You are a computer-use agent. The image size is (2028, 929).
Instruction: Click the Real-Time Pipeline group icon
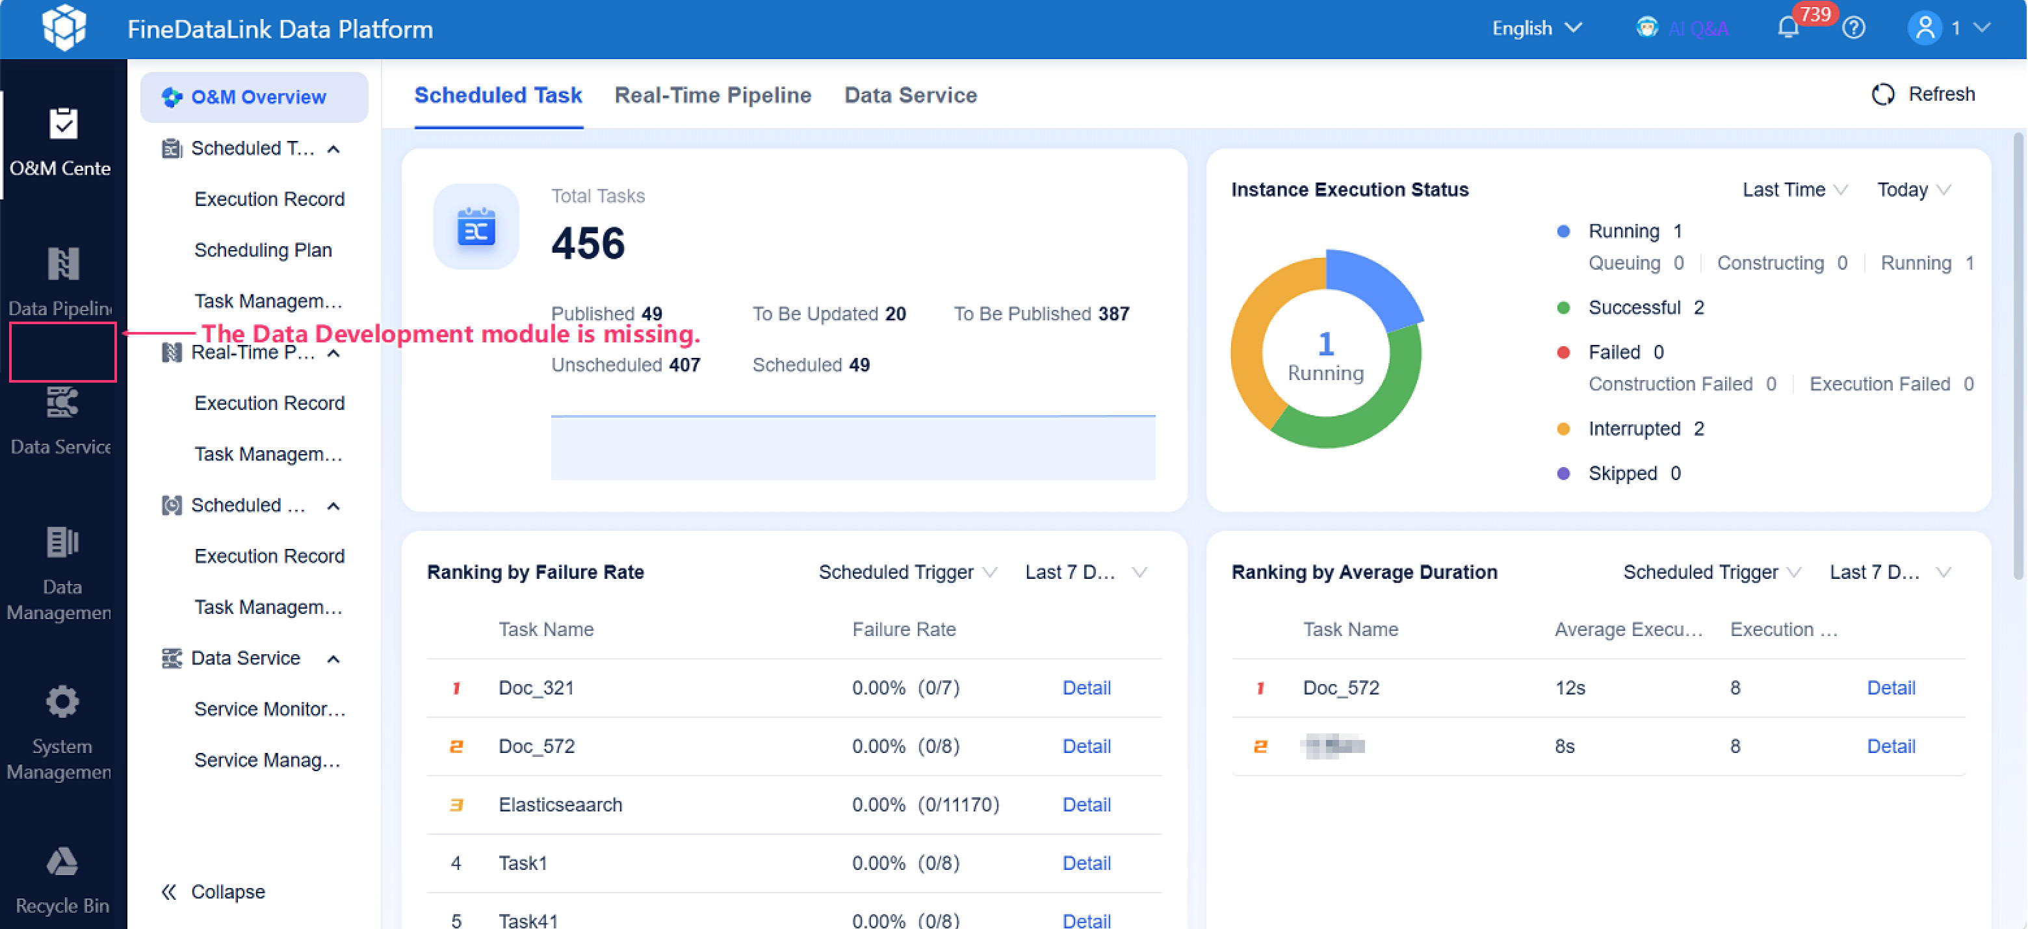(172, 352)
